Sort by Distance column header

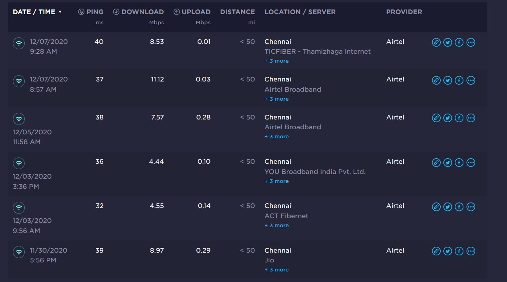(x=237, y=12)
